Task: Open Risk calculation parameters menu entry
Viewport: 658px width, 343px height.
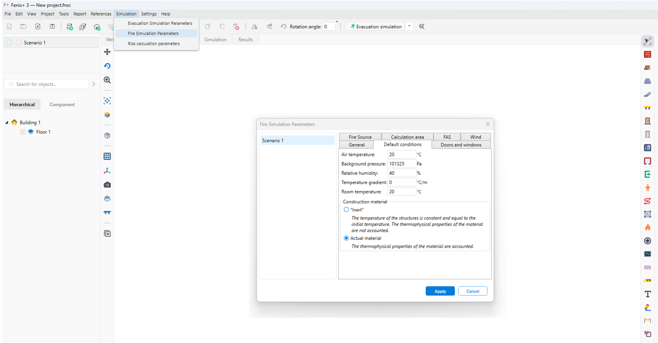Action: (153, 44)
